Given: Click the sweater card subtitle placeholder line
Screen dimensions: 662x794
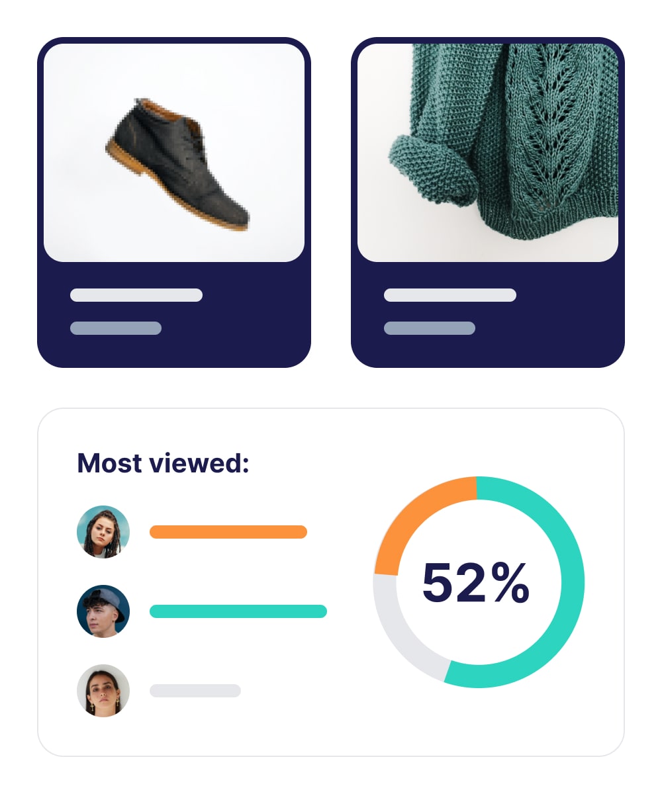Looking at the screenshot, I should 430,328.
